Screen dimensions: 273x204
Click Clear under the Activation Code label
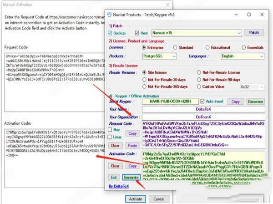pyautogui.click(x=115, y=166)
